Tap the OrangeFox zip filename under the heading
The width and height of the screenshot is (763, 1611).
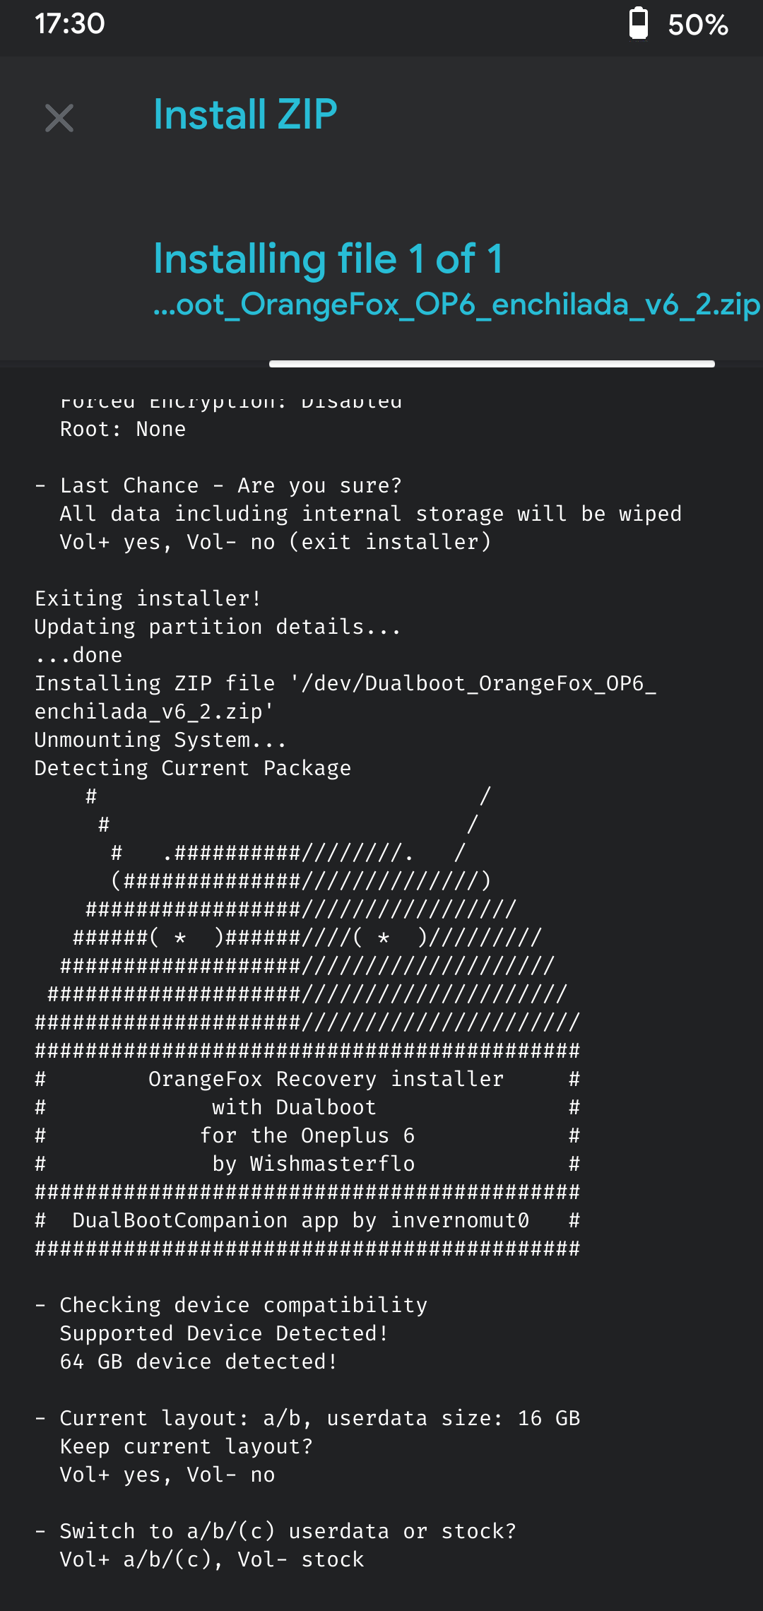(456, 305)
